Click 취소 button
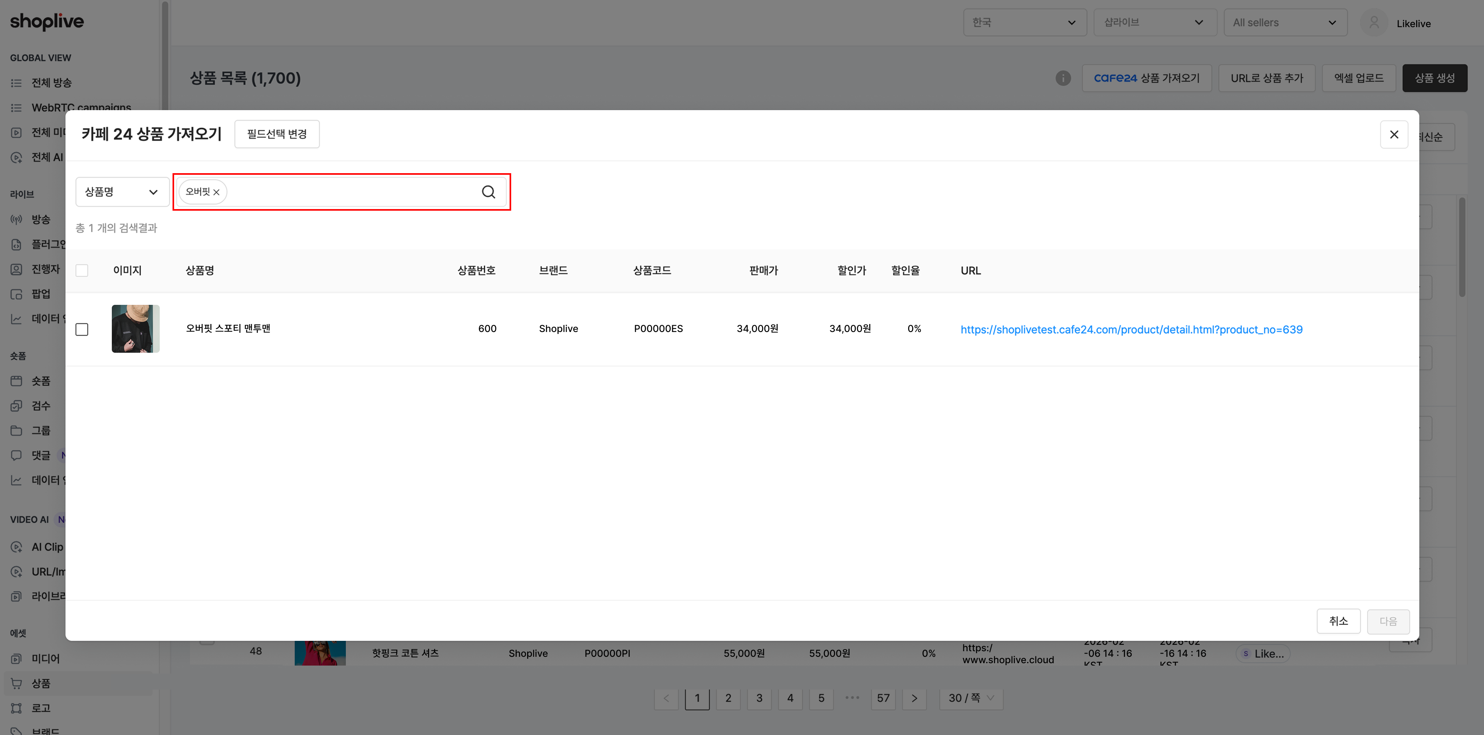Screen dimensions: 1484x735 coord(1338,621)
